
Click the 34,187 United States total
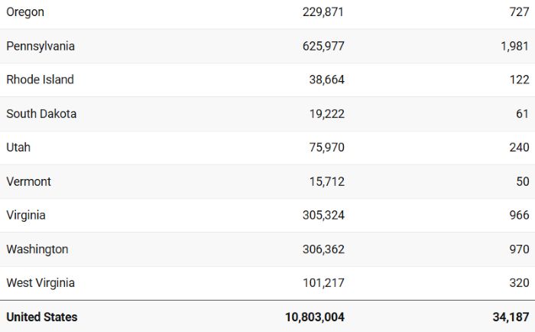(511, 317)
